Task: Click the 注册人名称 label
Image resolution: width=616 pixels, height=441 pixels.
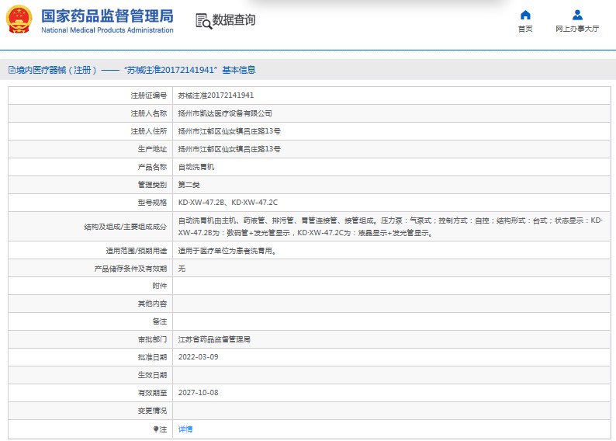Action: [149, 113]
